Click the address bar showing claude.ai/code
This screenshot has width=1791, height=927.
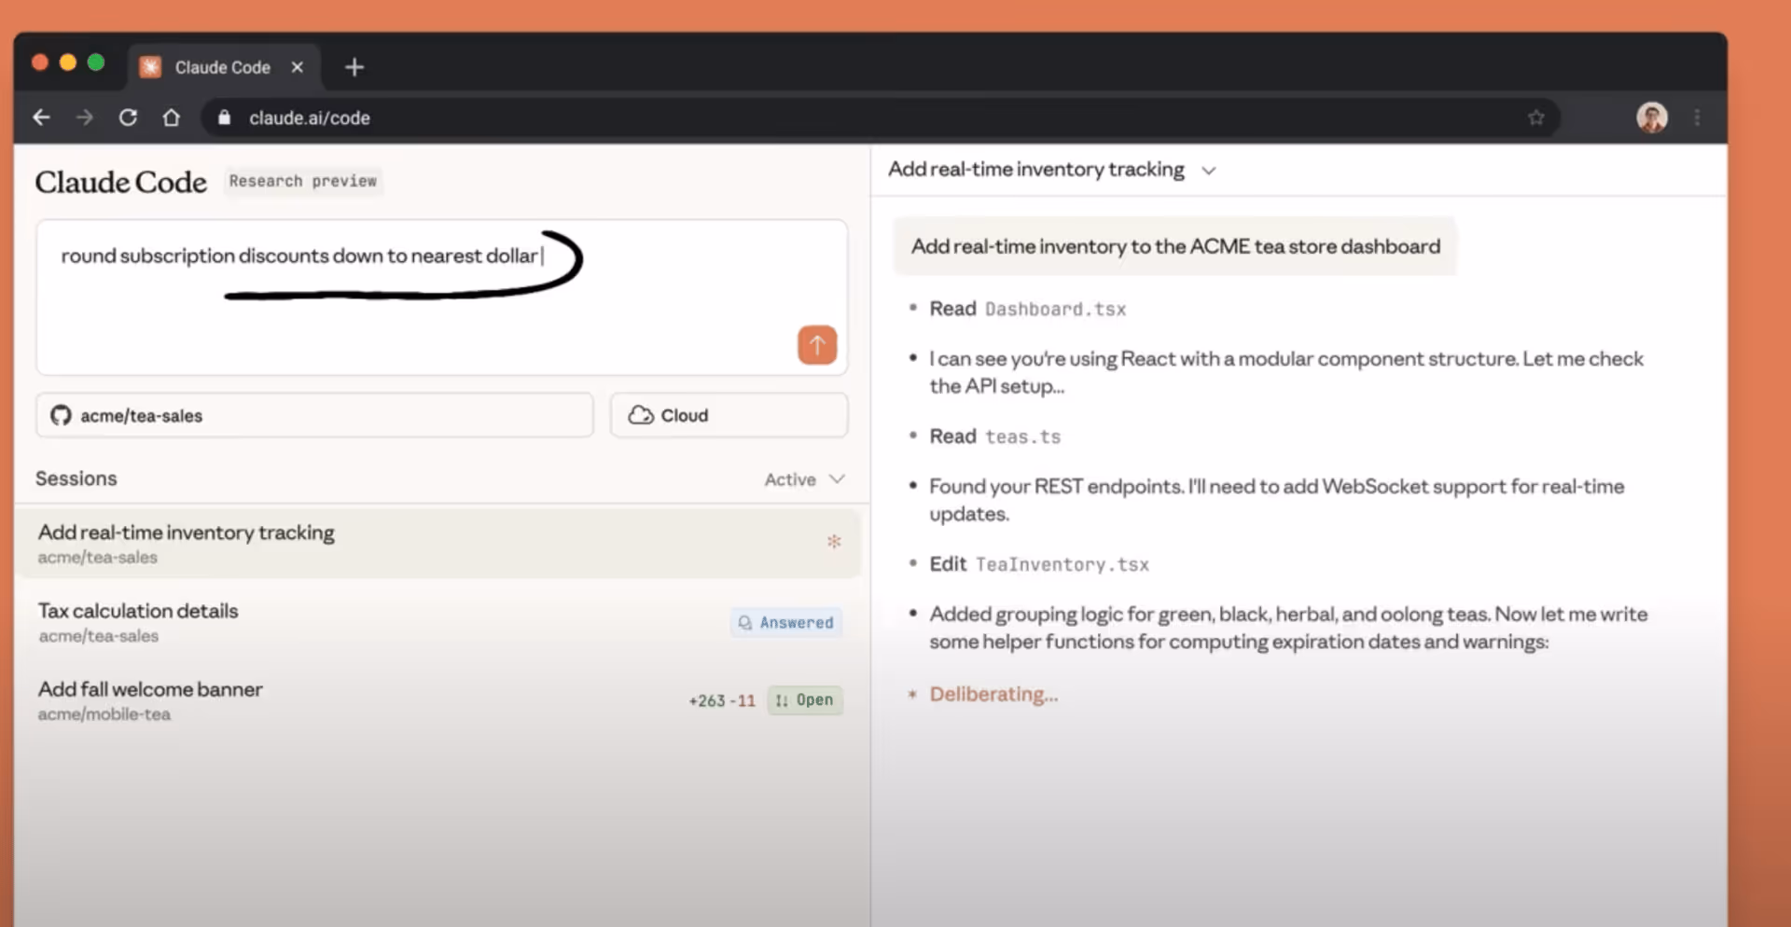click(x=881, y=118)
